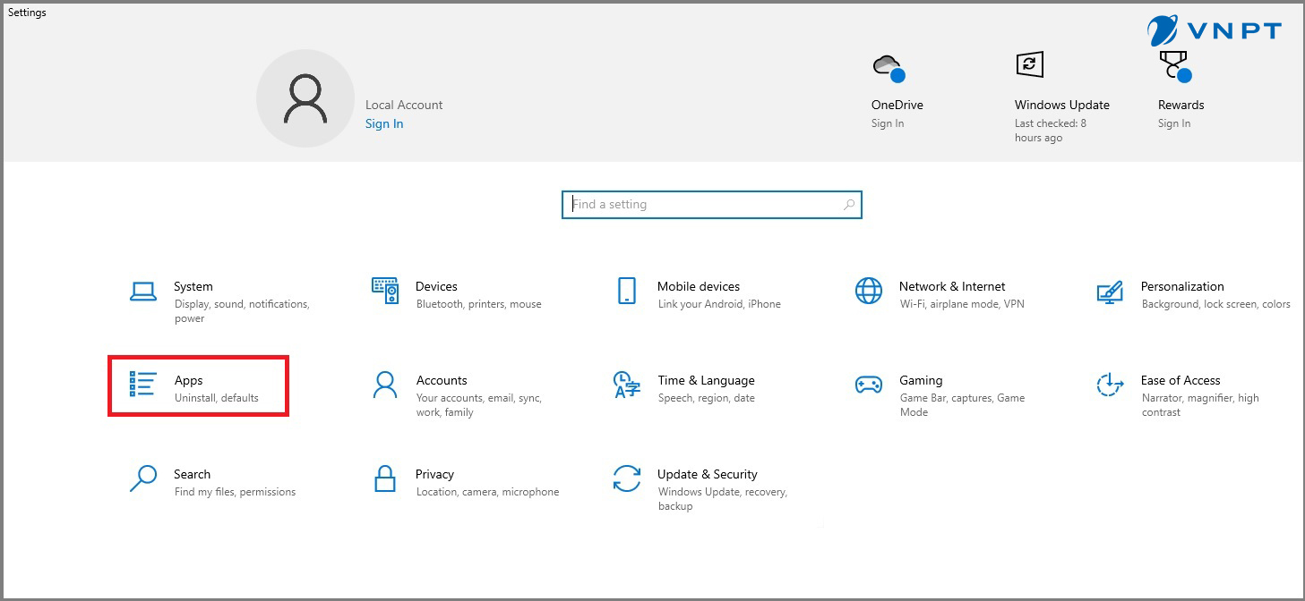Open the Windows Update status icon
1305x601 pixels.
tap(1029, 64)
